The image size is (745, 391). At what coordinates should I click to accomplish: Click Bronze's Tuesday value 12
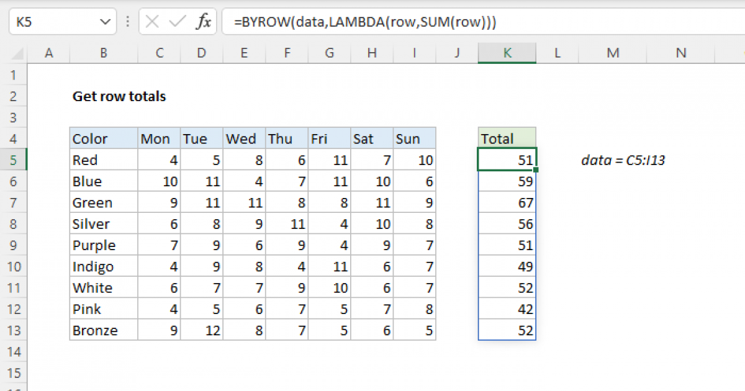point(202,330)
